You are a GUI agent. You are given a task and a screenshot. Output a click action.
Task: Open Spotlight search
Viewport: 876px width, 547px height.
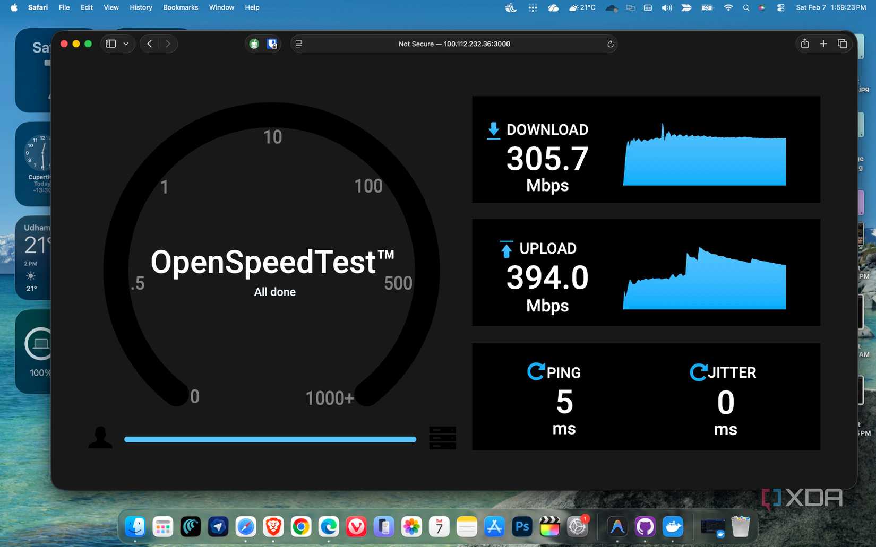pyautogui.click(x=746, y=7)
